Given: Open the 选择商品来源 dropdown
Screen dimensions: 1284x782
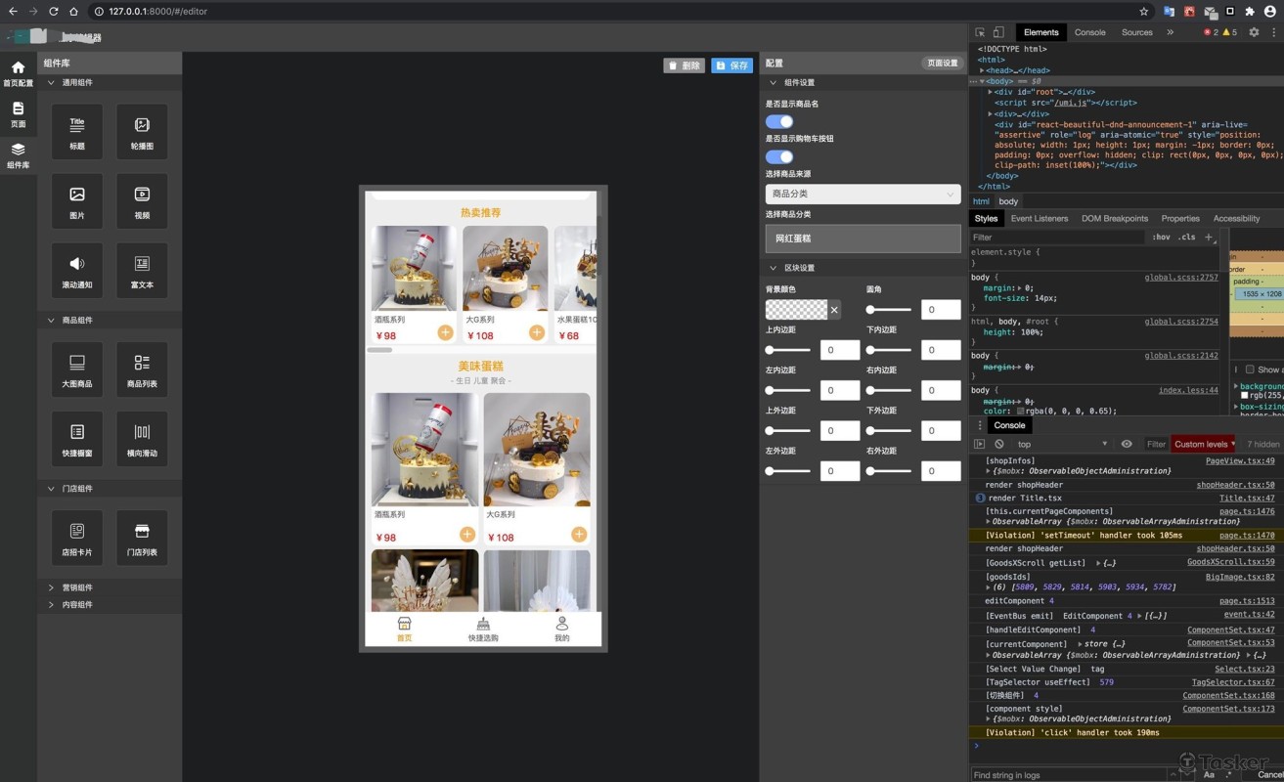Looking at the screenshot, I should tap(863, 195).
